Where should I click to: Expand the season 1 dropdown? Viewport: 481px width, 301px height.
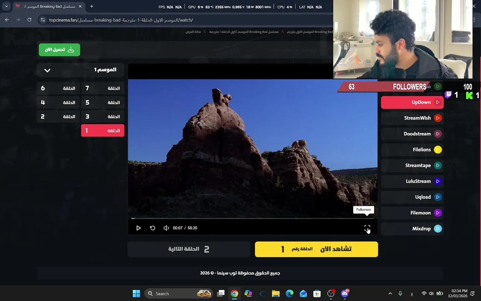(80, 70)
